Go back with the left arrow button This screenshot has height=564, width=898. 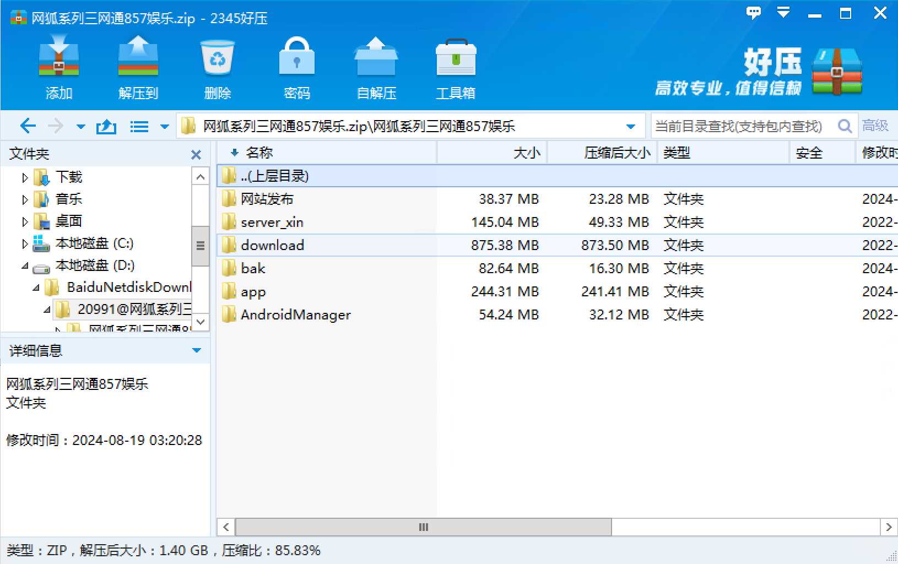[28, 126]
